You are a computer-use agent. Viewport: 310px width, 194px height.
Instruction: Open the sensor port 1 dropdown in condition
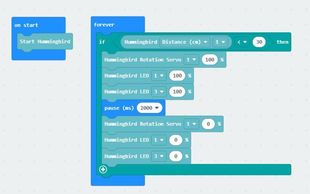click(x=220, y=42)
